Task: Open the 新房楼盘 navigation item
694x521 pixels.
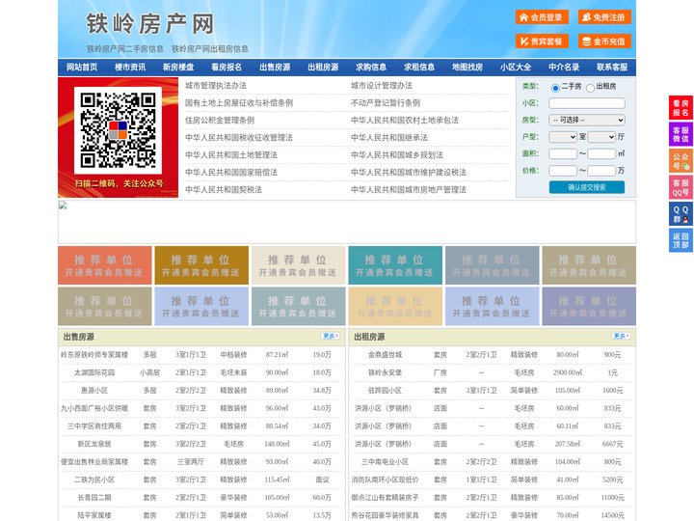Action: [178, 68]
